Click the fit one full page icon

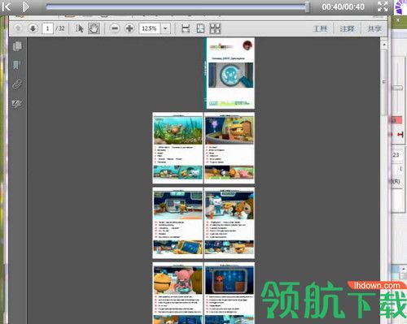(200, 28)
